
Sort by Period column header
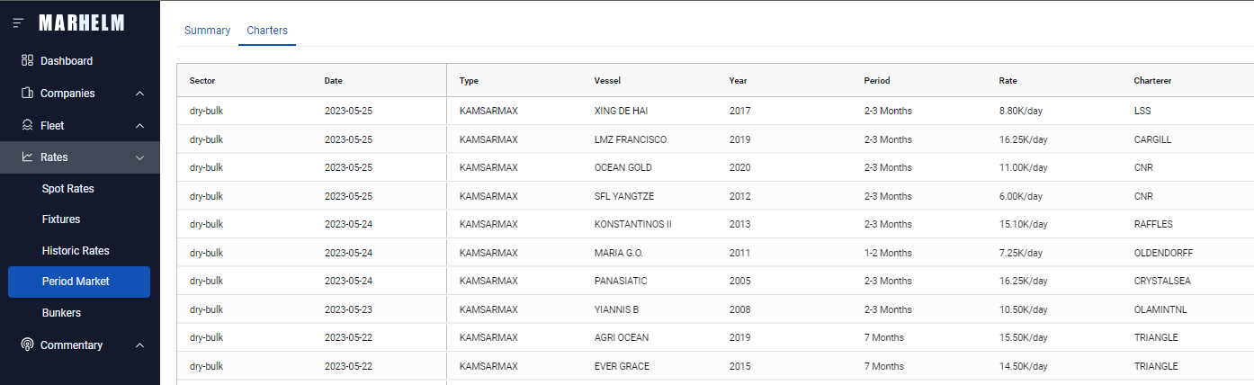click(x=877, y=81)
